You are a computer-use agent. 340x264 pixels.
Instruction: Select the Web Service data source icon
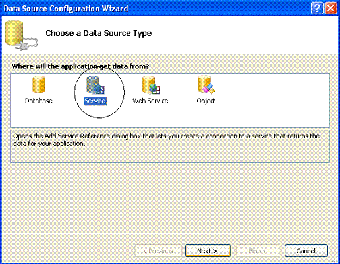(x=151, y=85)
